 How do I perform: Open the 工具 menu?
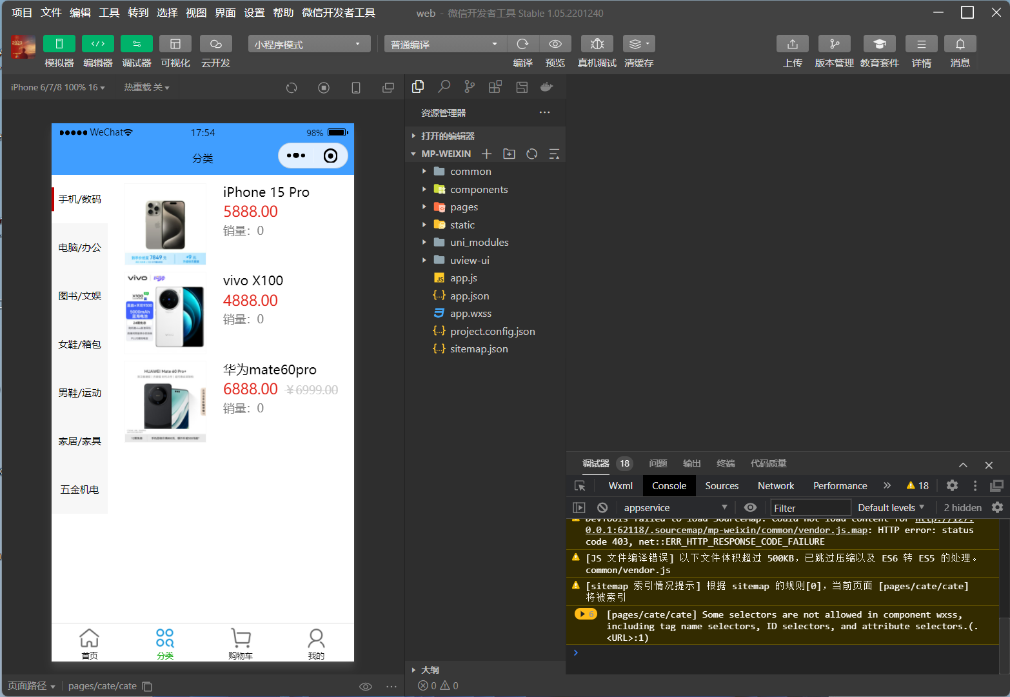pos(109,13)
